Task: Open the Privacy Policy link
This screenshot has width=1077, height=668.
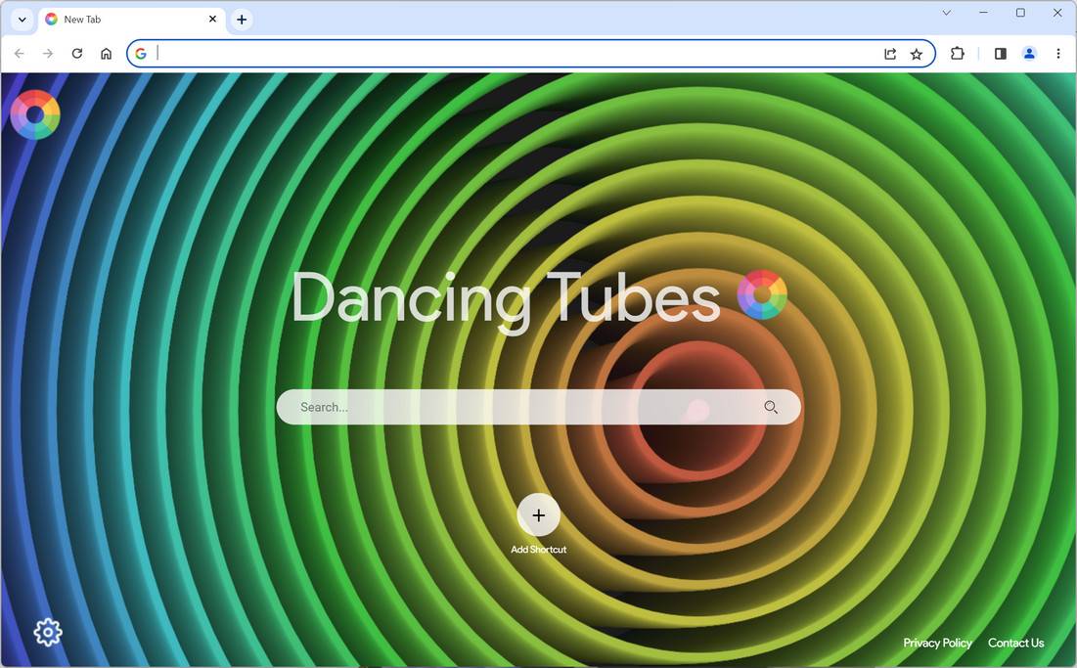Action: pos(936,643)
